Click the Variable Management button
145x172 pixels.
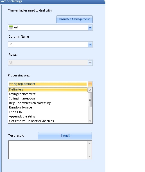point(74,19)
